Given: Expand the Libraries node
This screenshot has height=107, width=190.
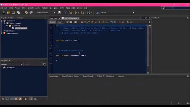Looking at the screenshot, I should click(x=4, y=31).
